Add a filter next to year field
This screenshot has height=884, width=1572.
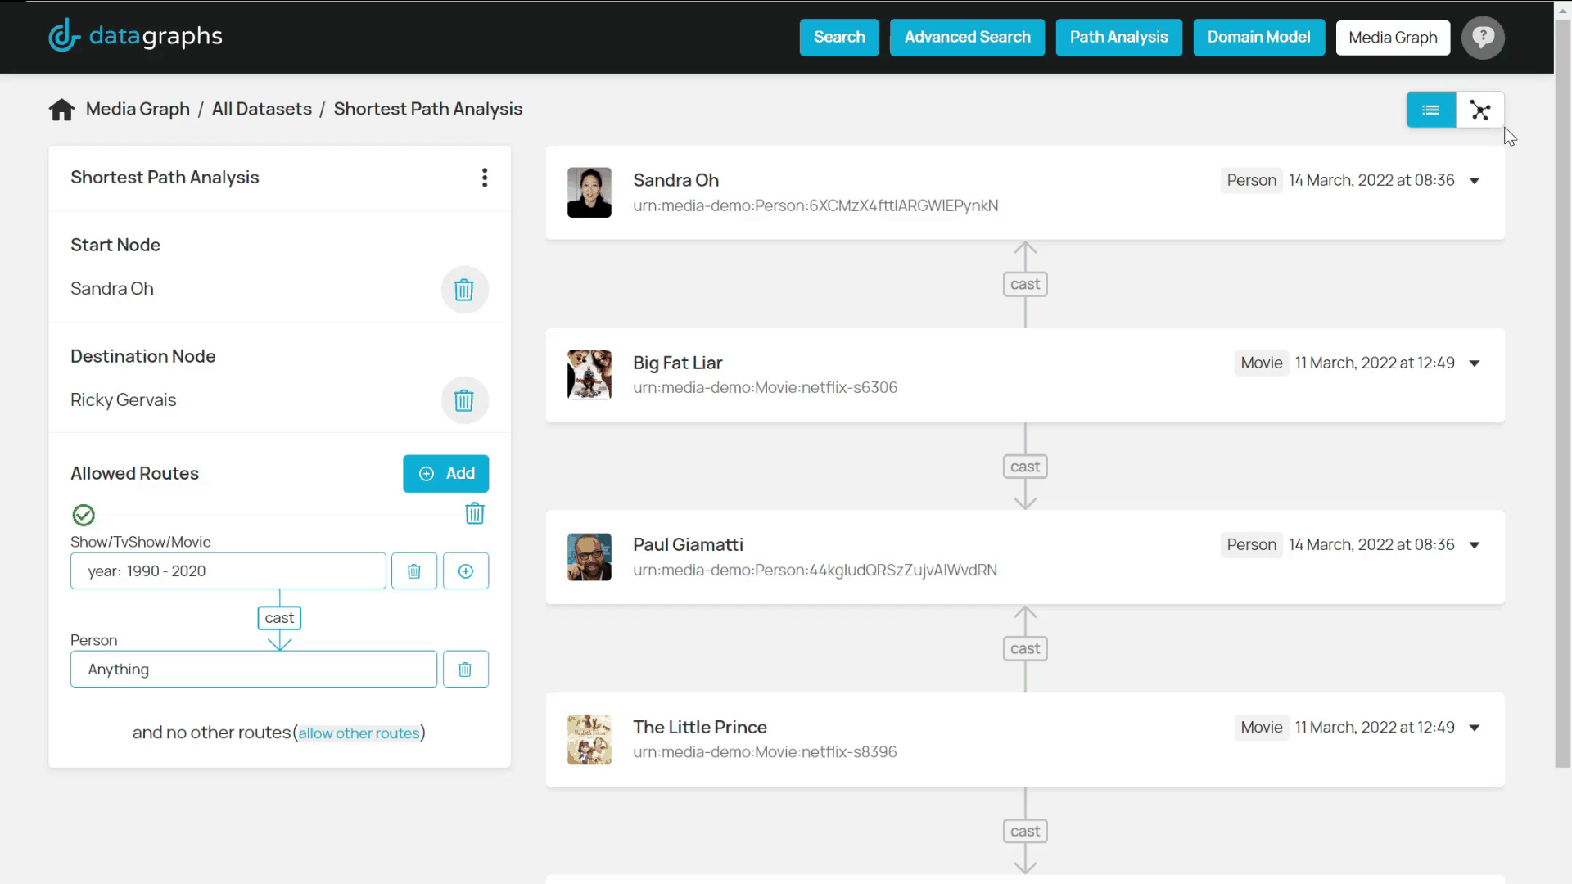coord(466,571)
